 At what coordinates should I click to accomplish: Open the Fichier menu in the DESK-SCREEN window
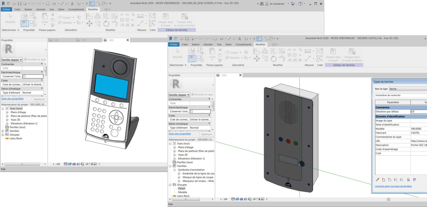(6, 9)
